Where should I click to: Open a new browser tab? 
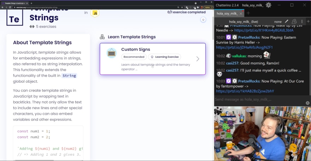31,3
